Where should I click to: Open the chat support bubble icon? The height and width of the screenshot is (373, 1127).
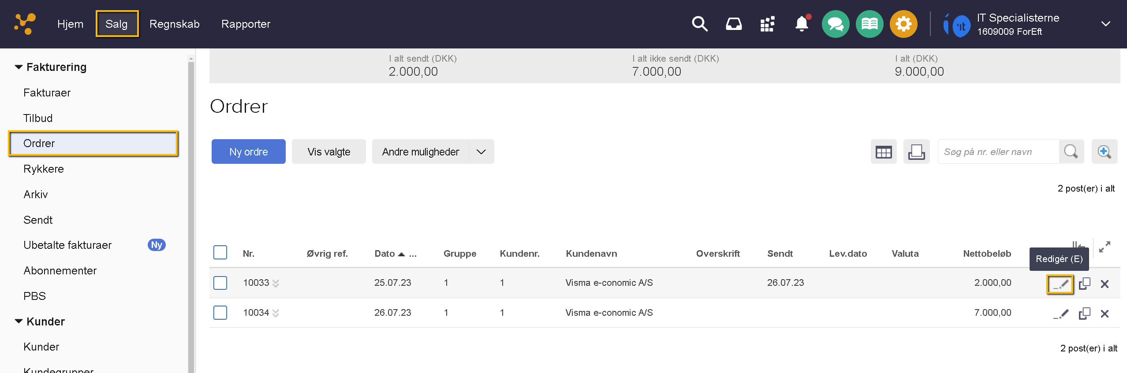tap(835, 24)
